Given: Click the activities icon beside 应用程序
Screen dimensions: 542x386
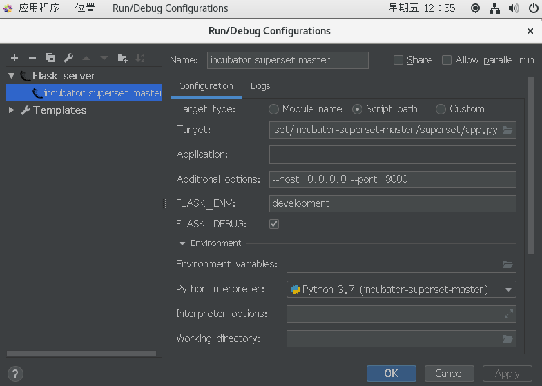Looking at the screenshot, I should [x=8, y=8].
